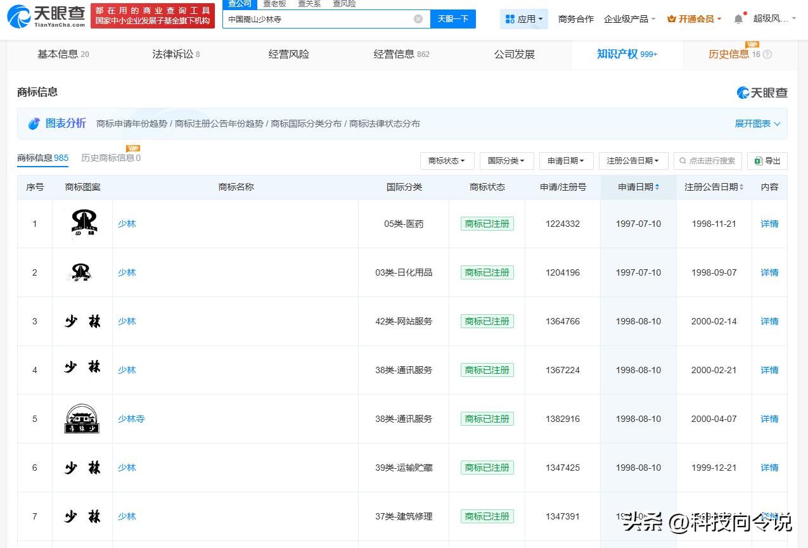This screenshot has height=548, width=808.
Task: Click 商标法律状态分布 chart analysis text
Action: click(385, 124)
